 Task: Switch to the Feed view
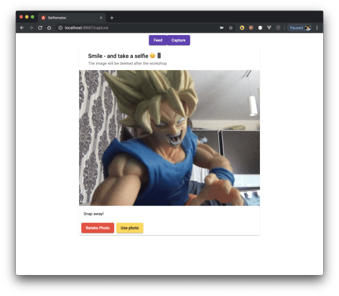click(158, 40)
